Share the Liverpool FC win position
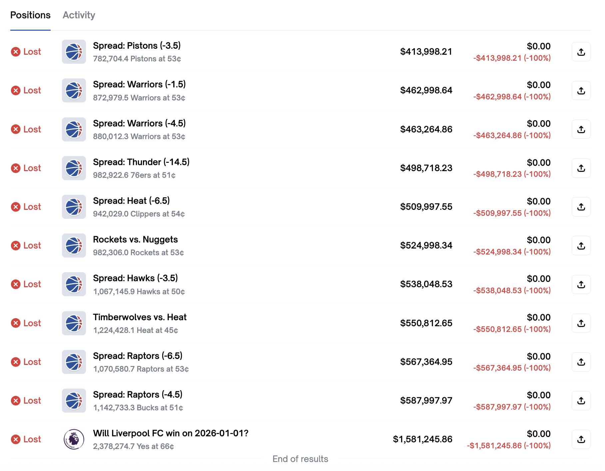This screenshot has width=605, height=471. click(581, 439)
